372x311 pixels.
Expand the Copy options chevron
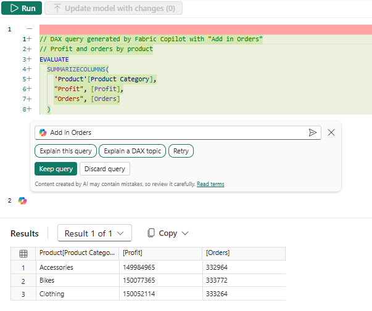click(x=184, y=233)
